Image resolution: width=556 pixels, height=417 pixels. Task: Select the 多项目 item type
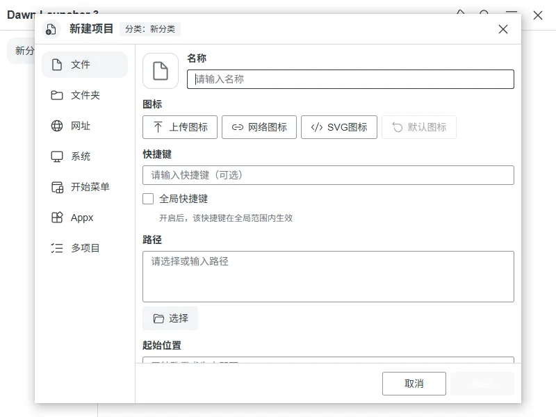[x=85, y=248]
